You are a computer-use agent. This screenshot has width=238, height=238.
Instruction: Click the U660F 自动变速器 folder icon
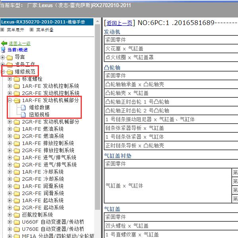pos(17,222)
